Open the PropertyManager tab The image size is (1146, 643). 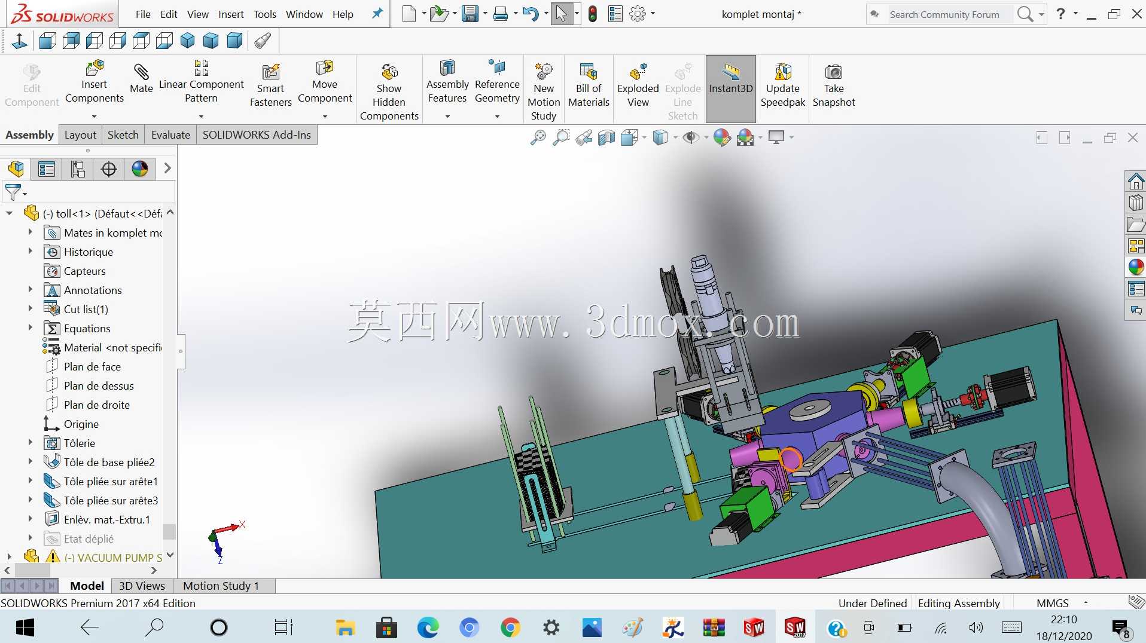[47, 169]
